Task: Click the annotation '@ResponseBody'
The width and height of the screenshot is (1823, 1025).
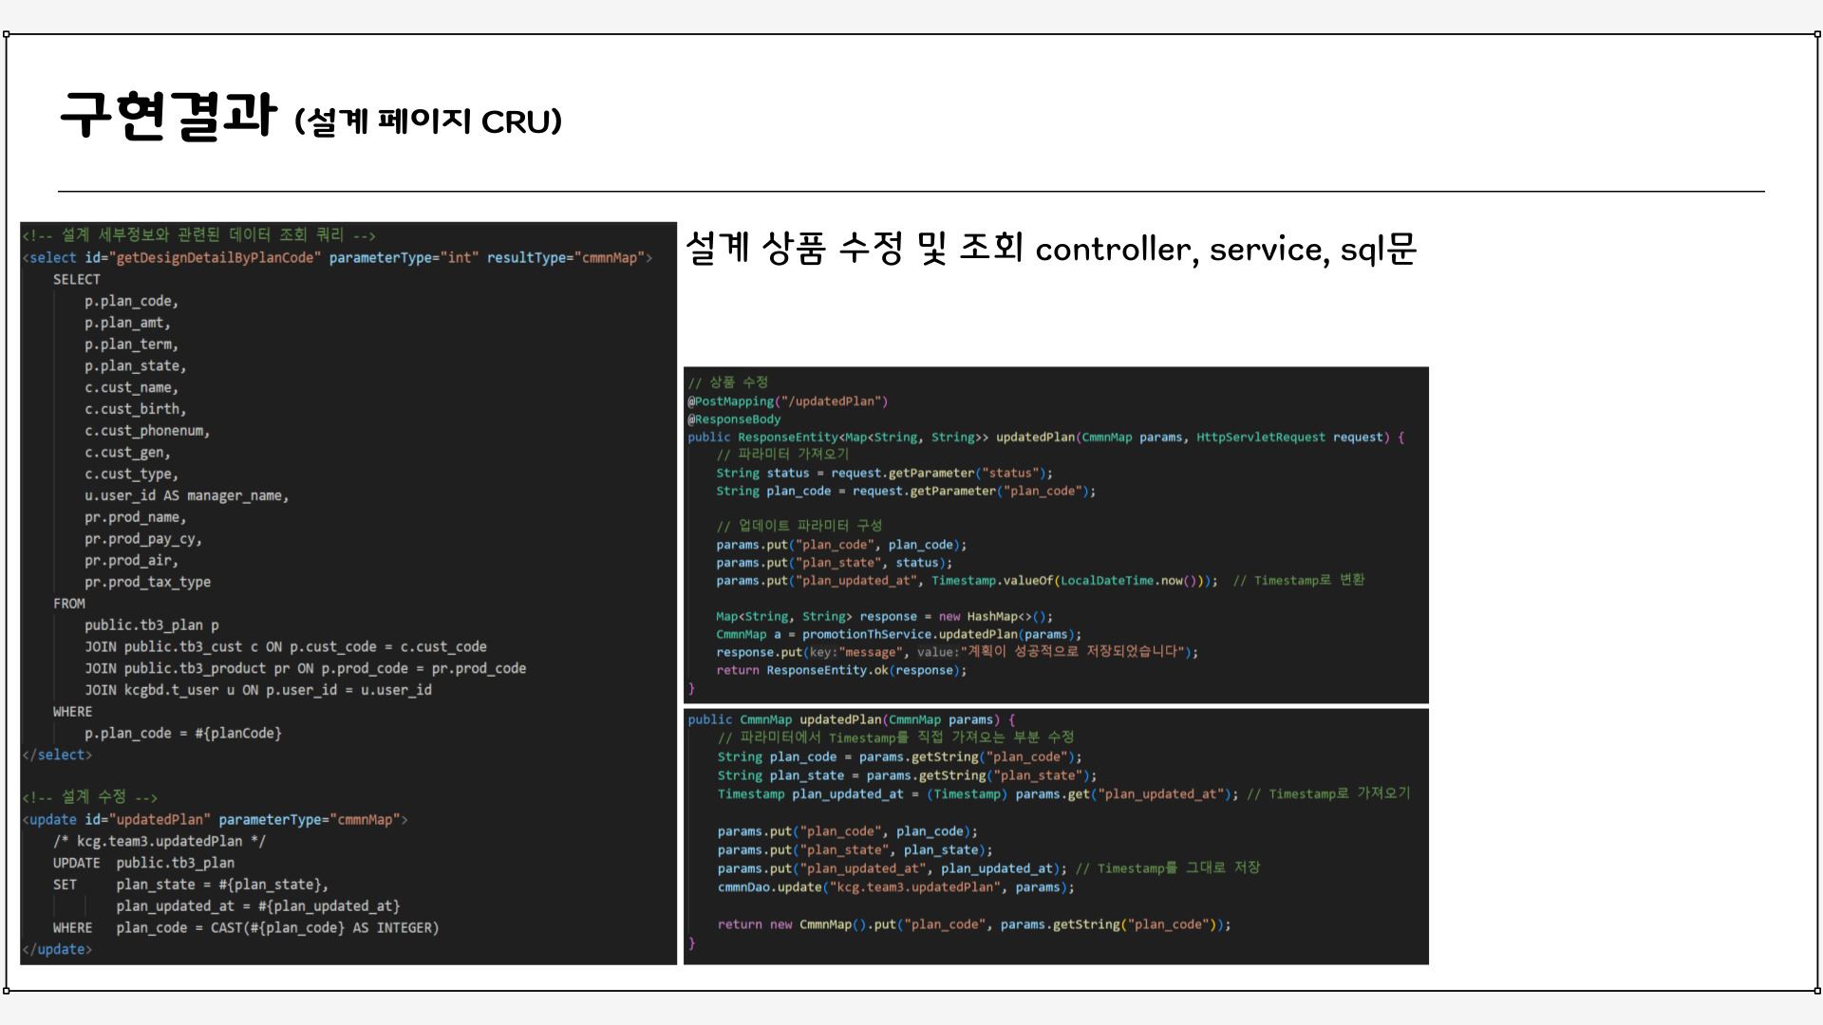Action: pyautogui.click(x=734, y=419)
